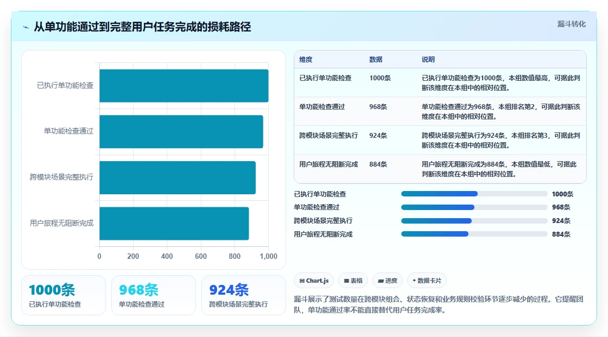Click the 1000条 value beside progress bar
608x337 pixels.
562,194
